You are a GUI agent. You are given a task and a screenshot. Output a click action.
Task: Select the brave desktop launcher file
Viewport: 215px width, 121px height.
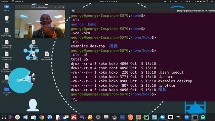pos(7,32)
